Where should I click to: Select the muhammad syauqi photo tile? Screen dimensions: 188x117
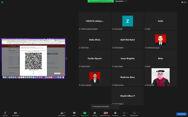(x=160, y=40)
